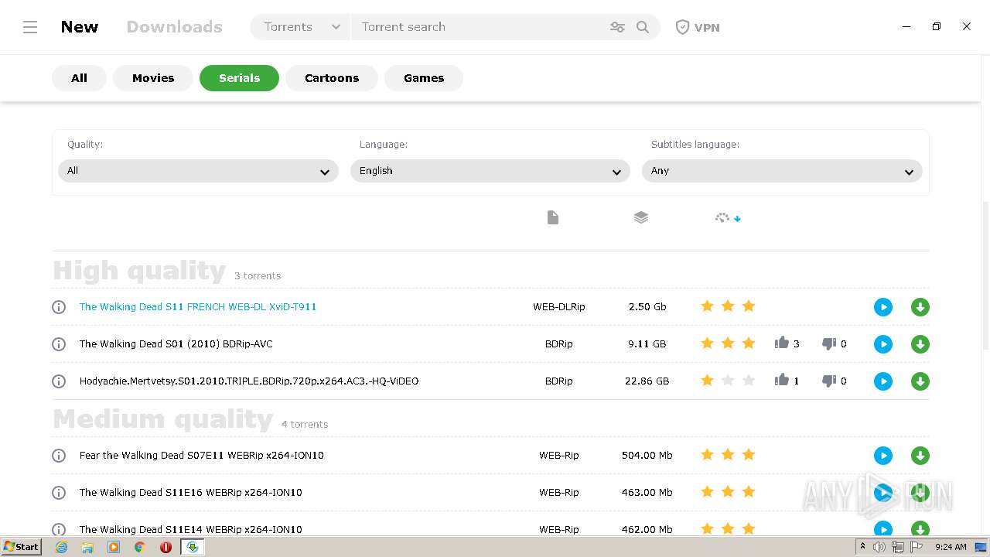
Task: Click the 504.00 Mb size value
Action: (x=647, y=456)
